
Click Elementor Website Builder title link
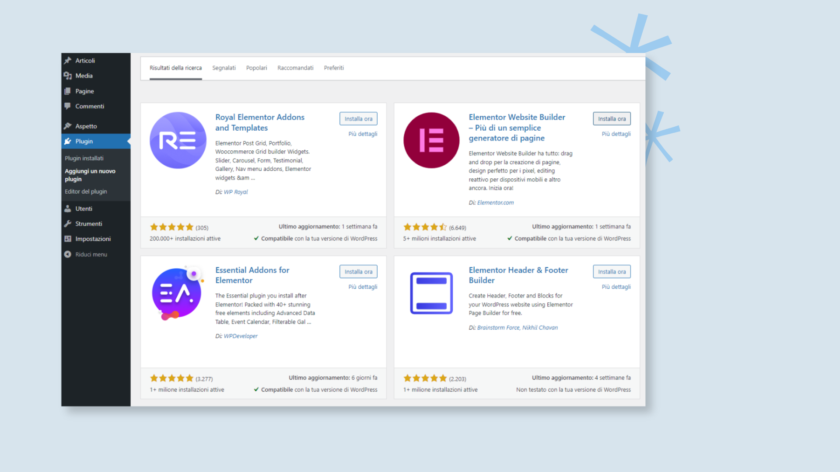click(517, 128)
